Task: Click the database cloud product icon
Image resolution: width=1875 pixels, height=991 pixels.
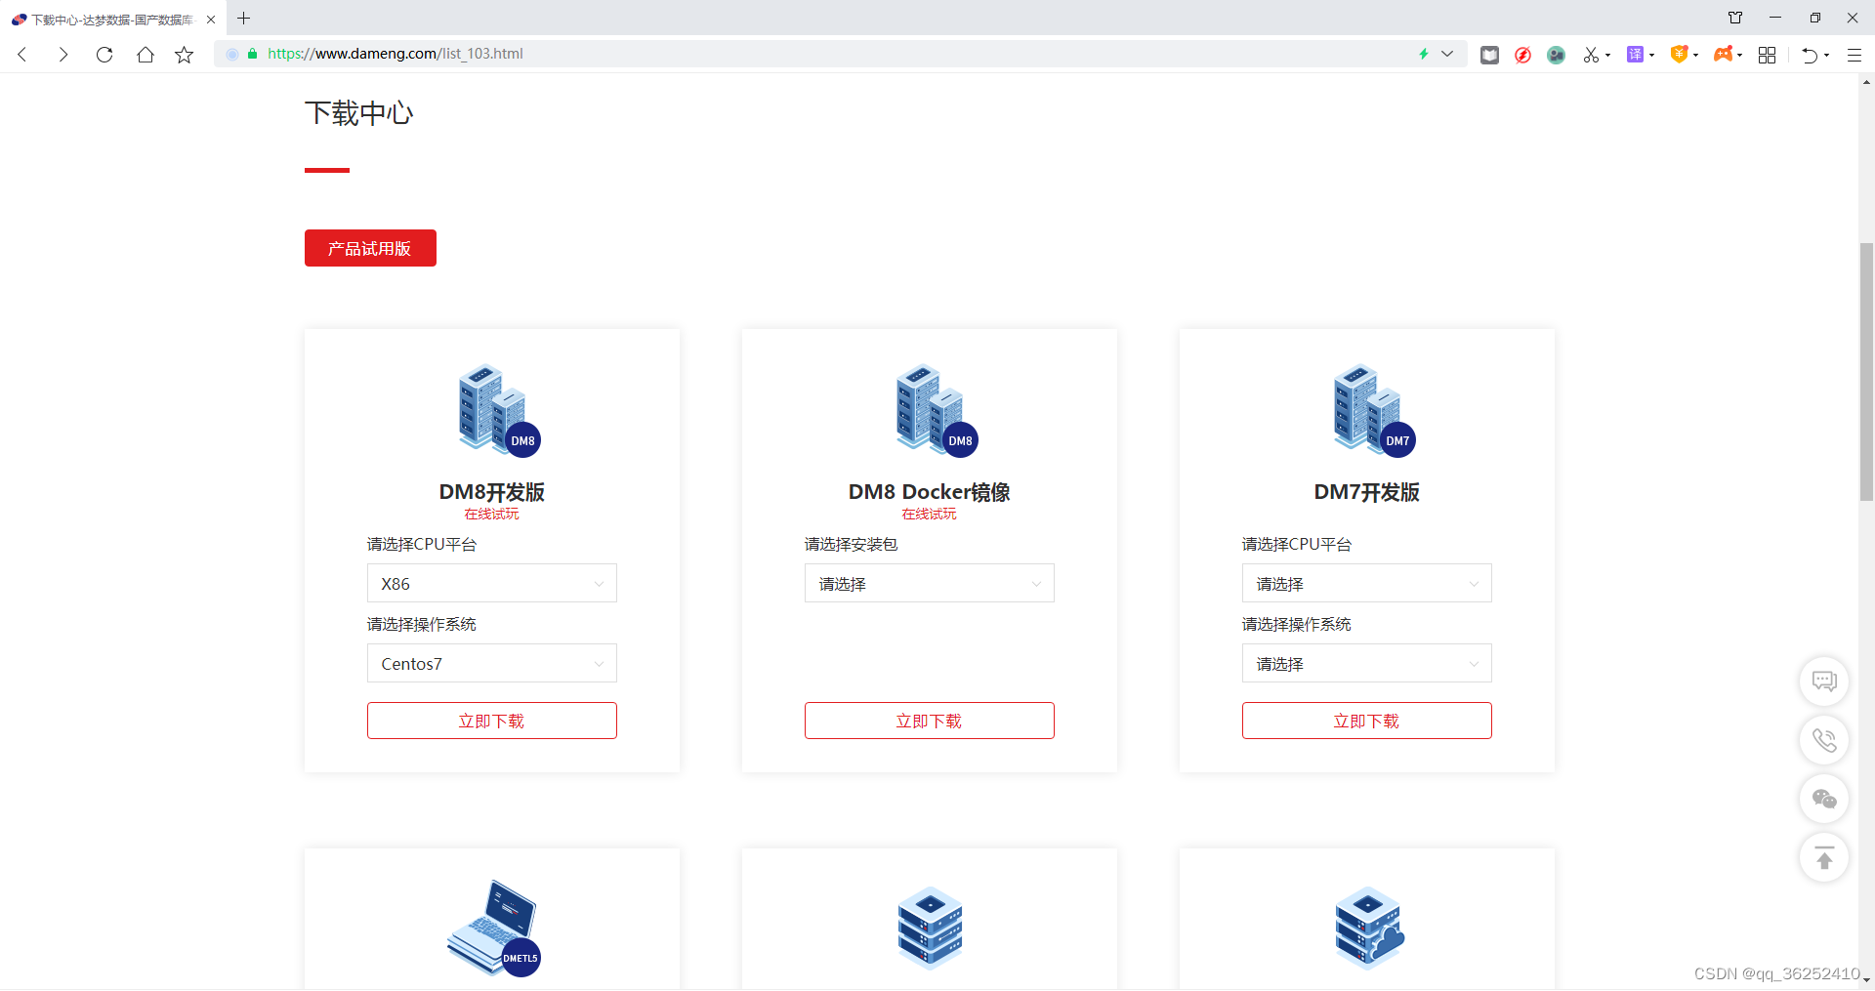Action: click(x=1369, y=928)
